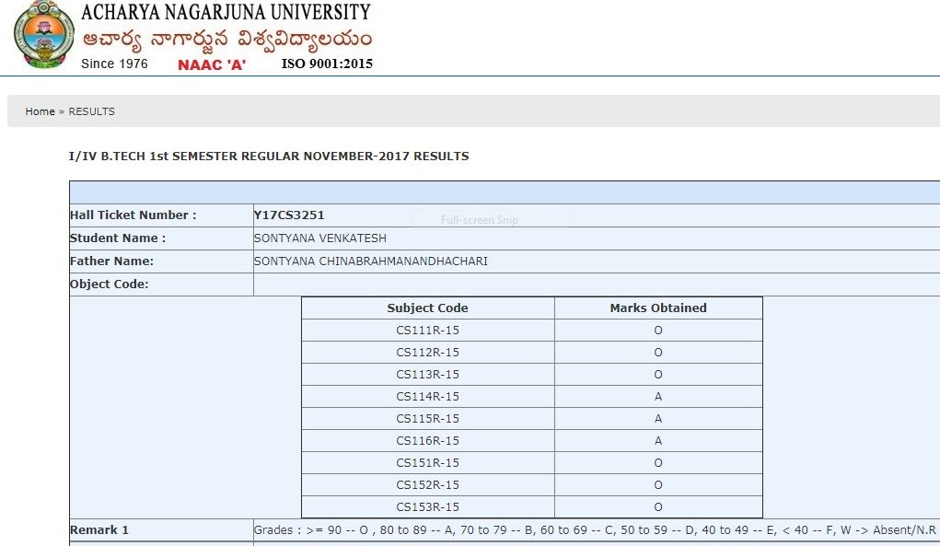Click the Object Code label
The image size is (940, 546).
pyautogui.click(x=110, y=285)
